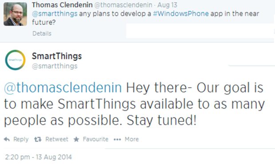The height and width of the screenshot is (165, 275).
Task: Open the #WindowsPhone hashtag
Action: click(x=181, y=13)
